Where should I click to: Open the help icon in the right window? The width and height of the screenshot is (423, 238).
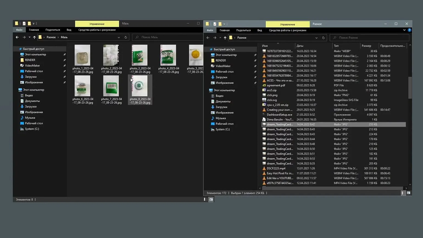[x=409, y=30]
